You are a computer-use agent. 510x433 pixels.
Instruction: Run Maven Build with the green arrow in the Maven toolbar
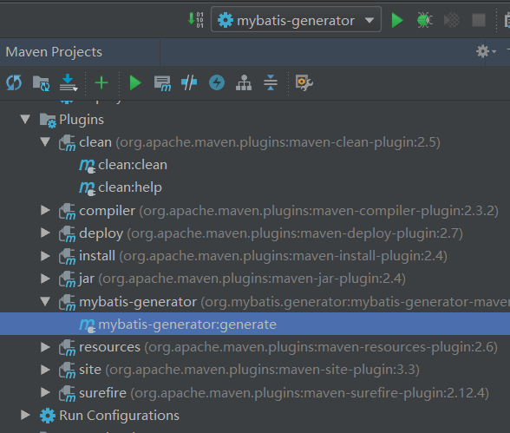coord(135,82)
